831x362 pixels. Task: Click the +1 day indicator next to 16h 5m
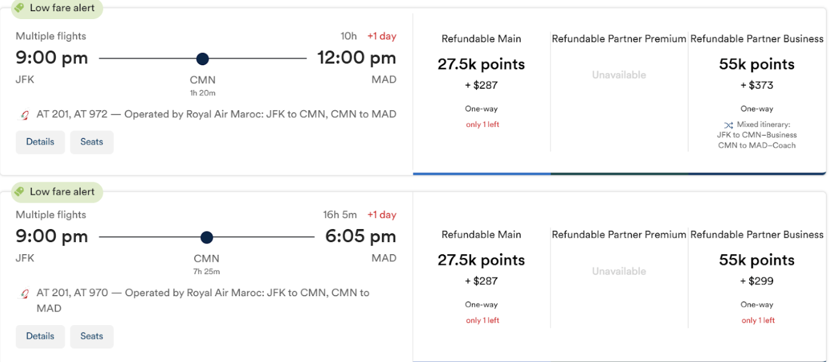[382, 215]
